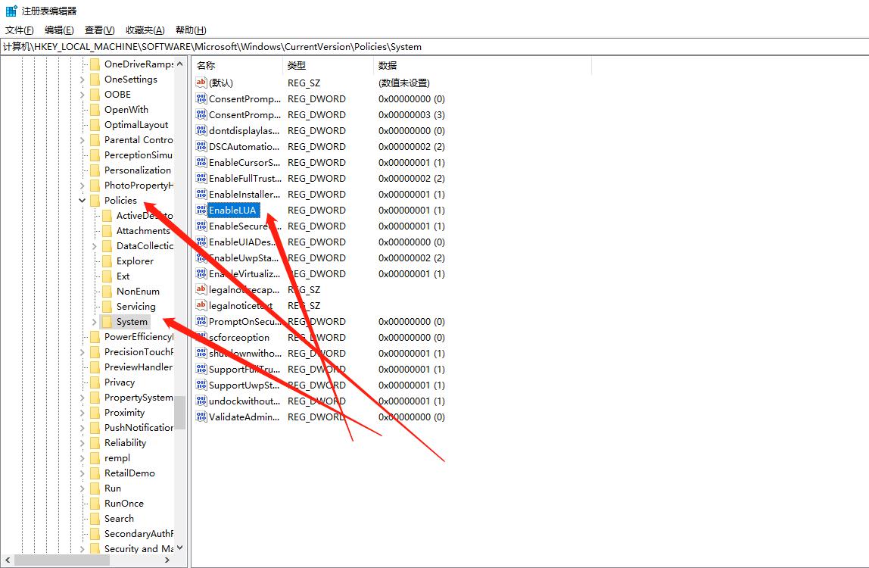Expand the System key node
The image size is (869, 568).
coord(94,322)
